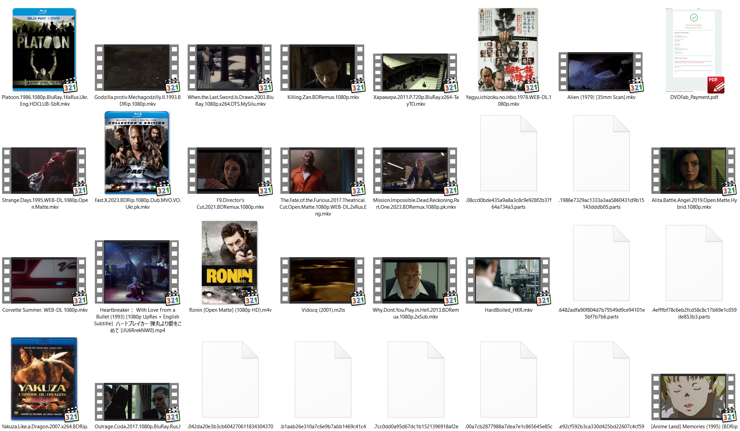The image size is (740, 431).
Task: Click filename When.the.Last.Sword.Is.Drawn.2003 label
Action: (x=231, y=101)
